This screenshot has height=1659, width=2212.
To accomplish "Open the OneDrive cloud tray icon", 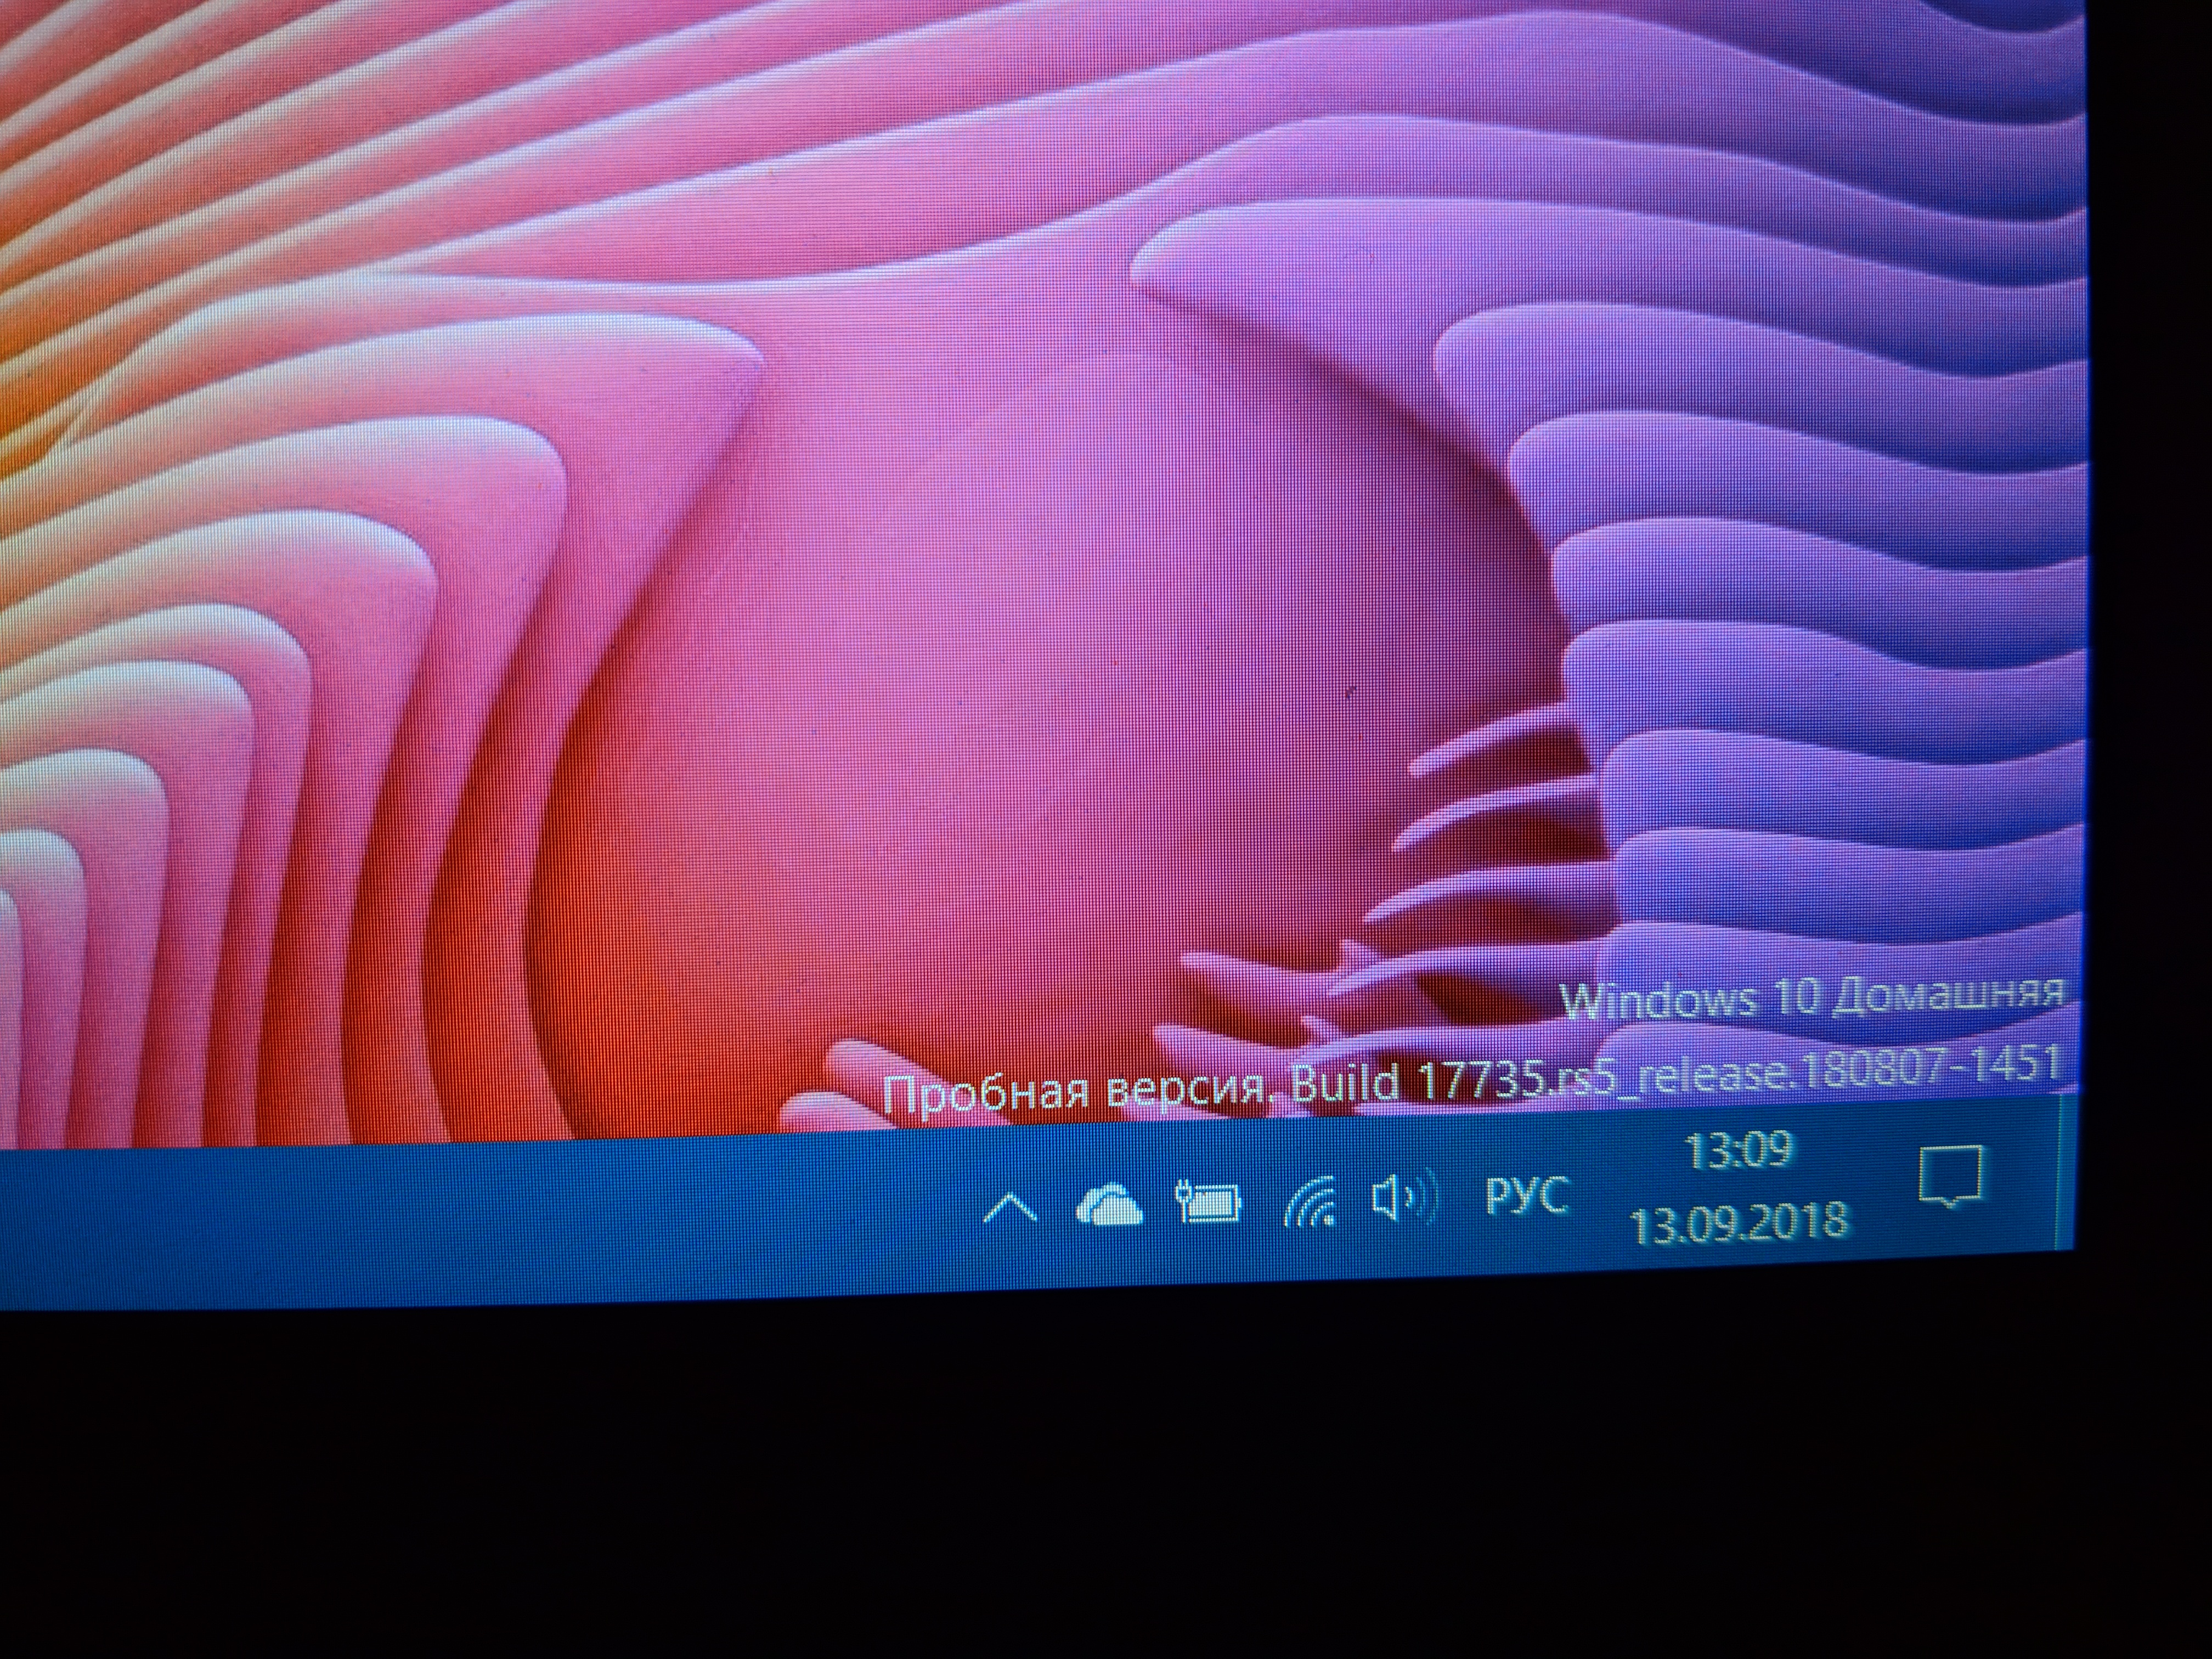I will pos(1109,1204).
